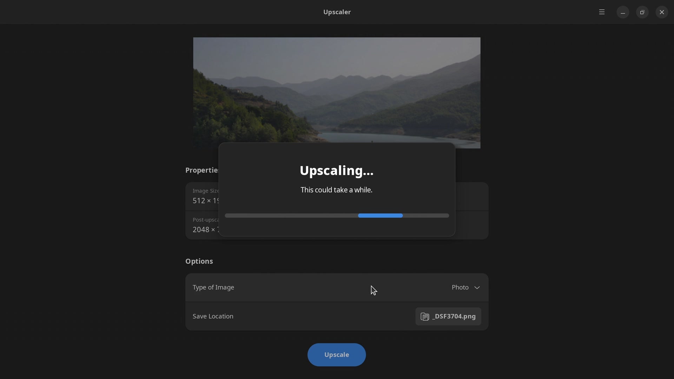
Task: Click the blue Upscale button
Action: [337, 355]
